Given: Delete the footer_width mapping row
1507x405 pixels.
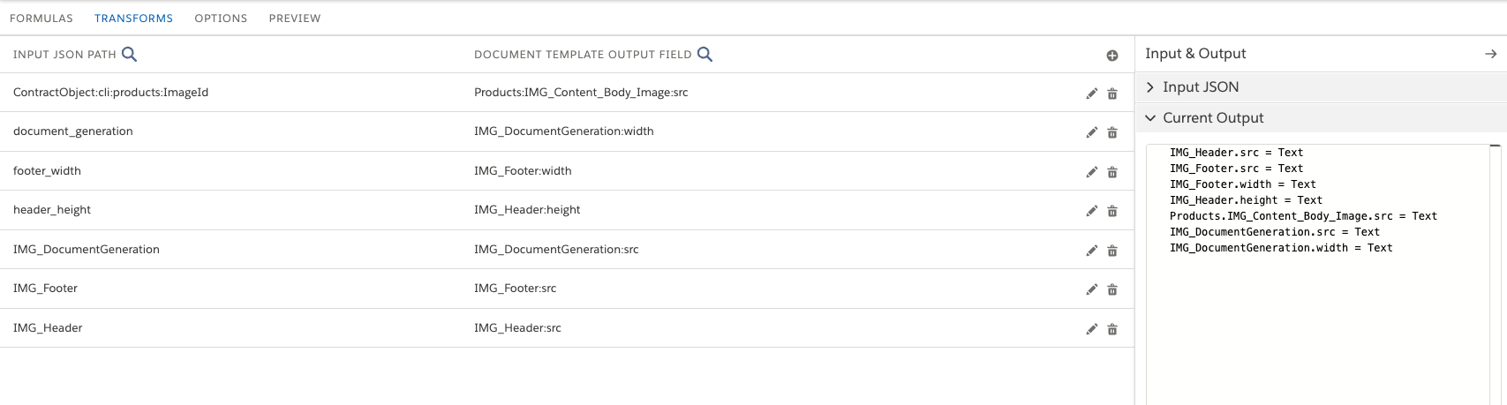Looking at the screenshot, I should 1112,172.
